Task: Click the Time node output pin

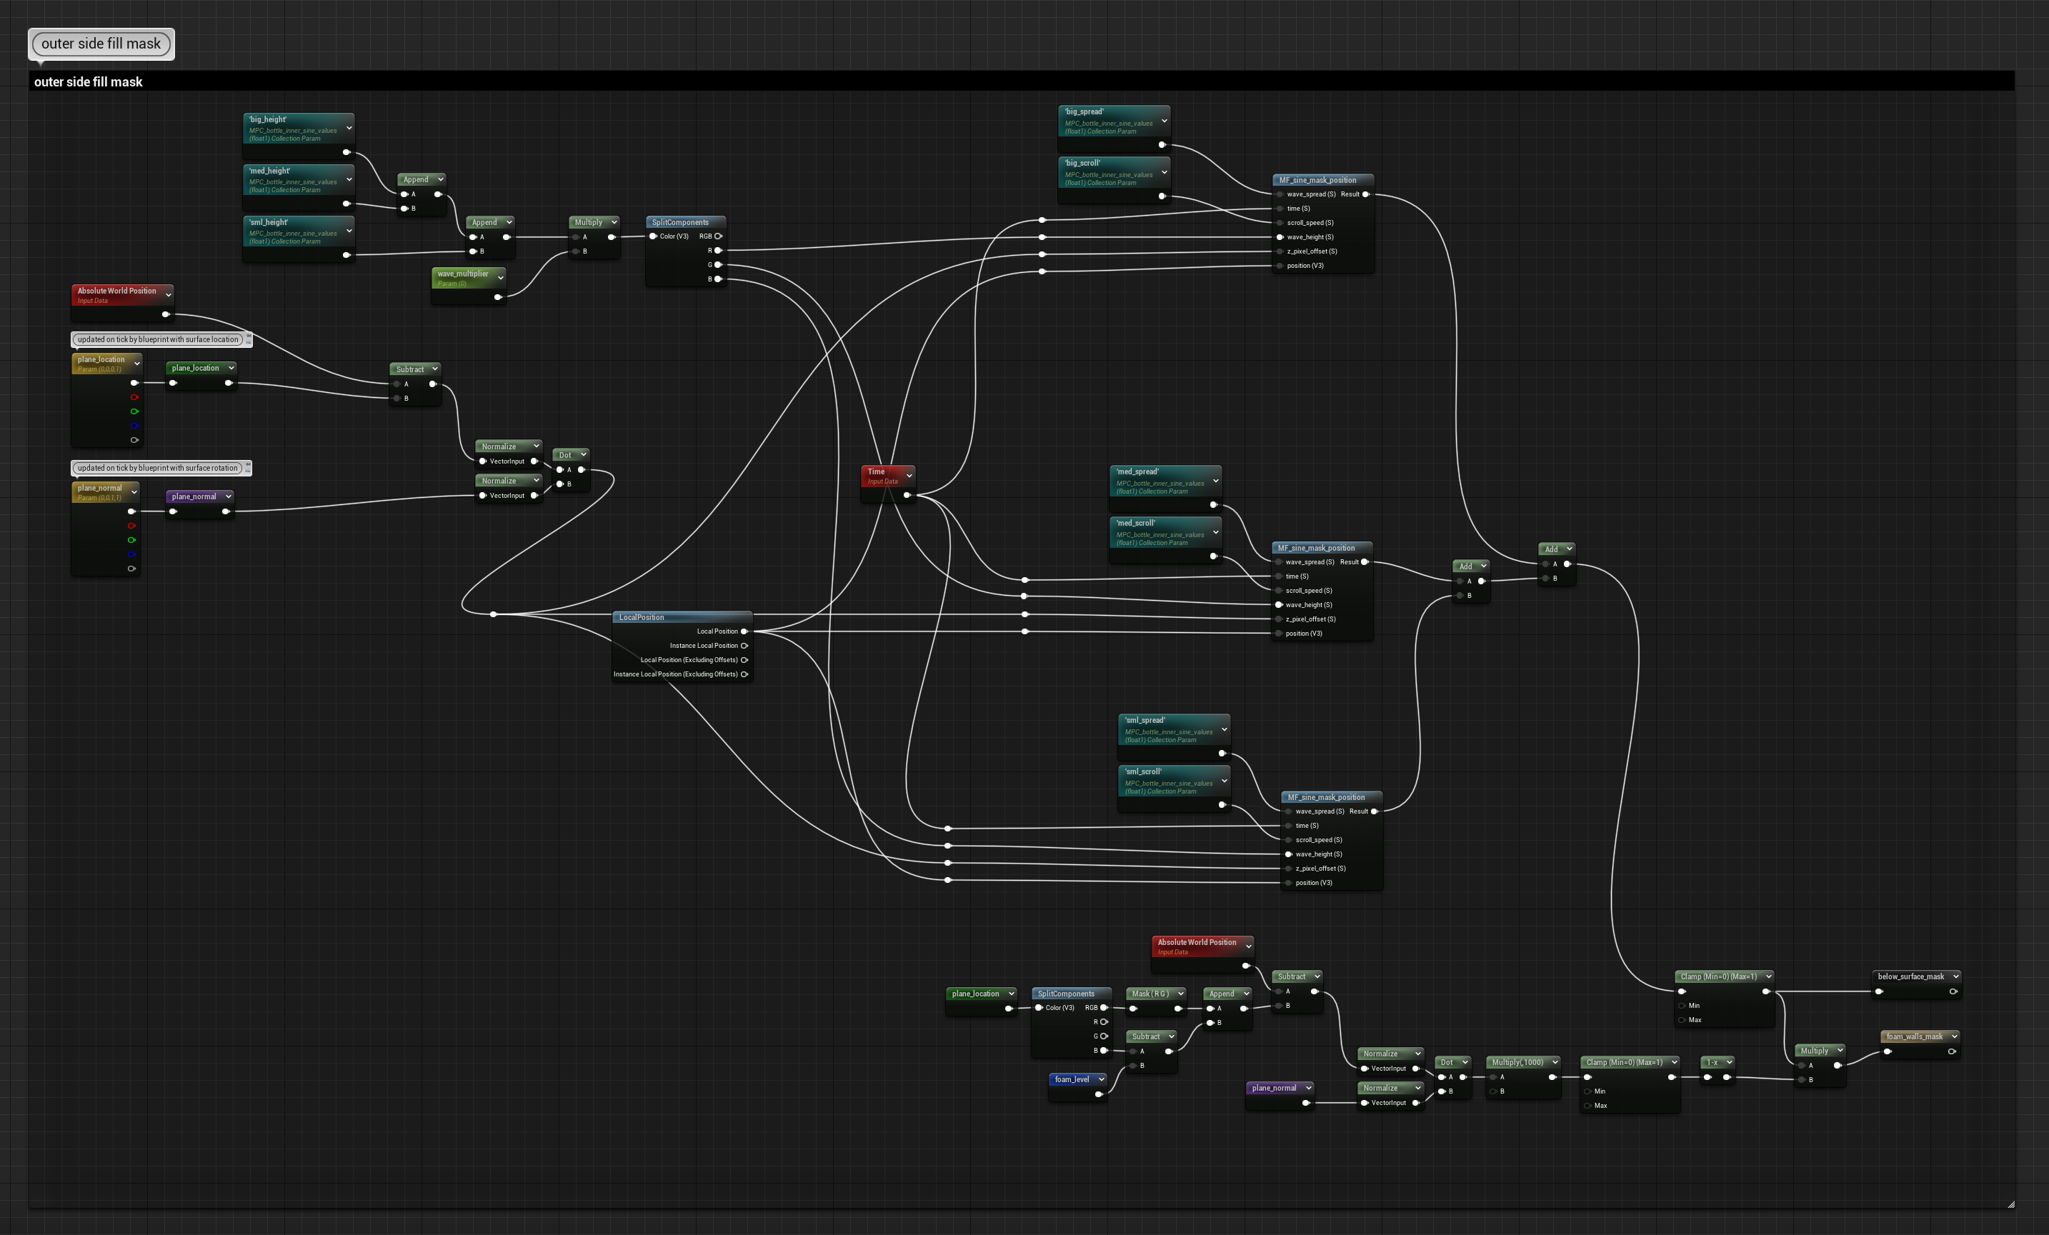Action: coord(907,495)
